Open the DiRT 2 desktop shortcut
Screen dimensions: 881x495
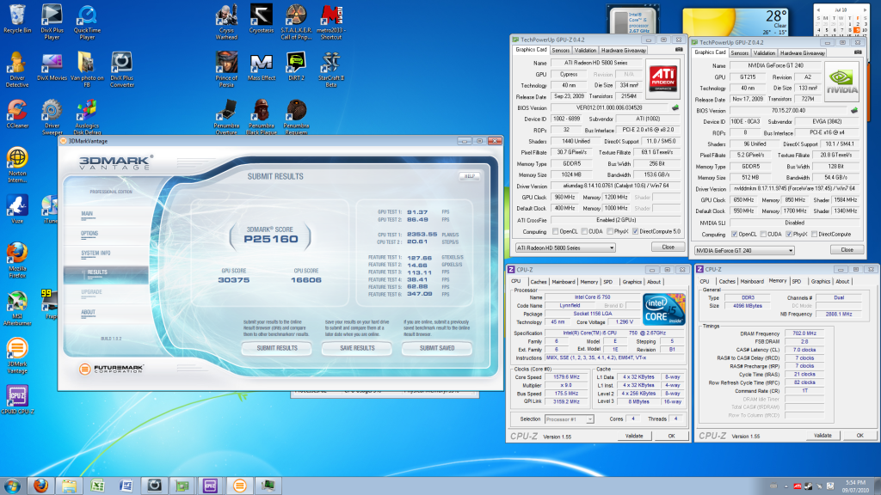[296, 67]
